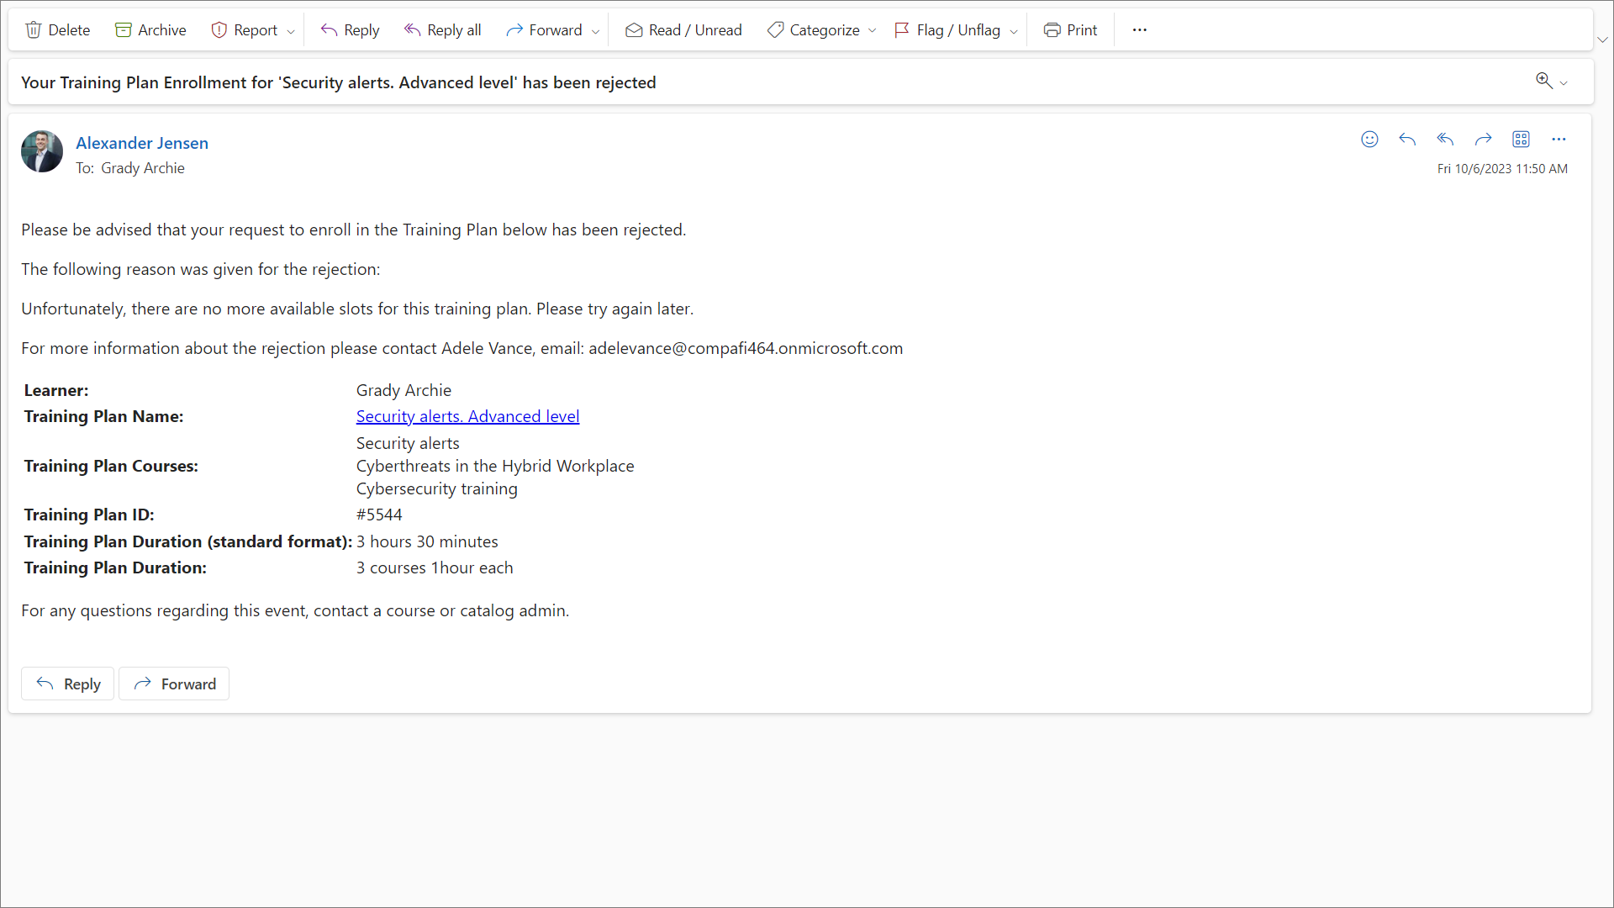Screen dimensions: 1614x908
Task: Click the Alexander Jensen sender name
Action: 142,143
